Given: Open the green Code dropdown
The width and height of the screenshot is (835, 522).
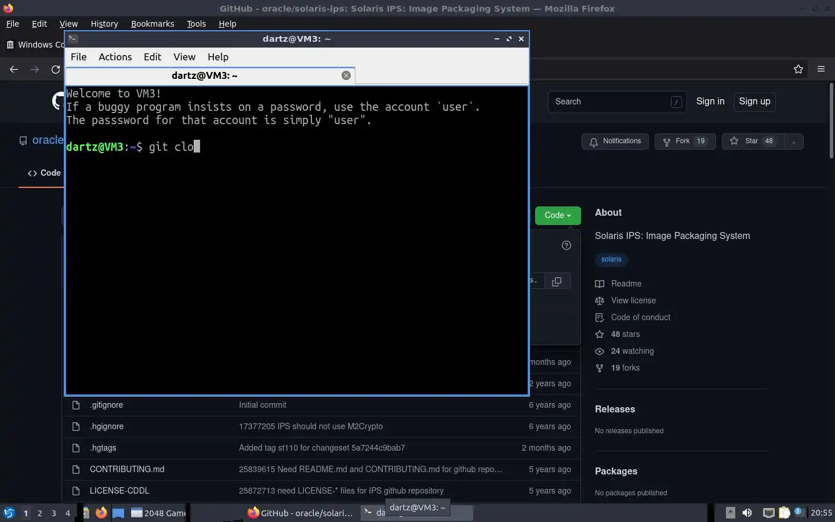Looking at the screenshot, I should [x=558, y=215].
